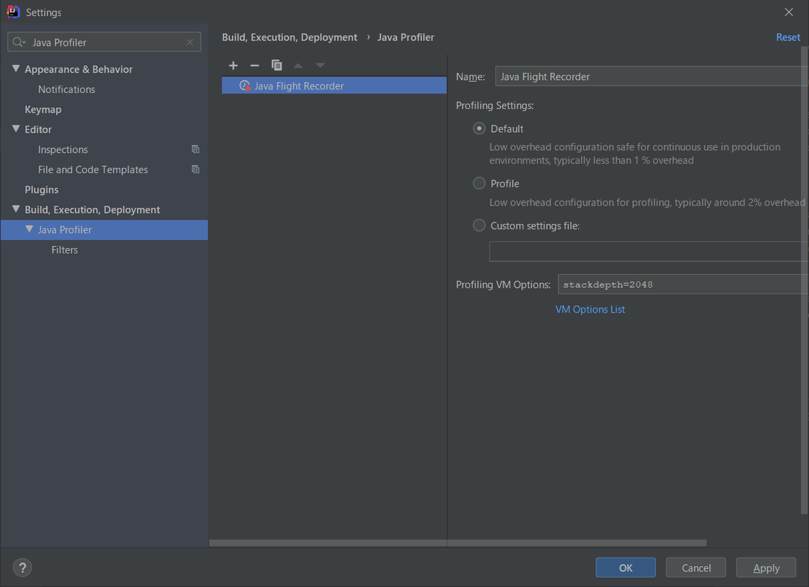Click Build, Execution, Deployment breadcrumb
The width and height of the screenshot is (809, 587).
(x=290, y=38)
